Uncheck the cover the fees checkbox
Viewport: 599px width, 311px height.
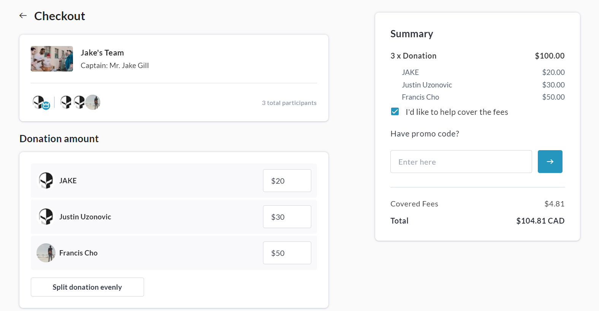coord(395,112)
